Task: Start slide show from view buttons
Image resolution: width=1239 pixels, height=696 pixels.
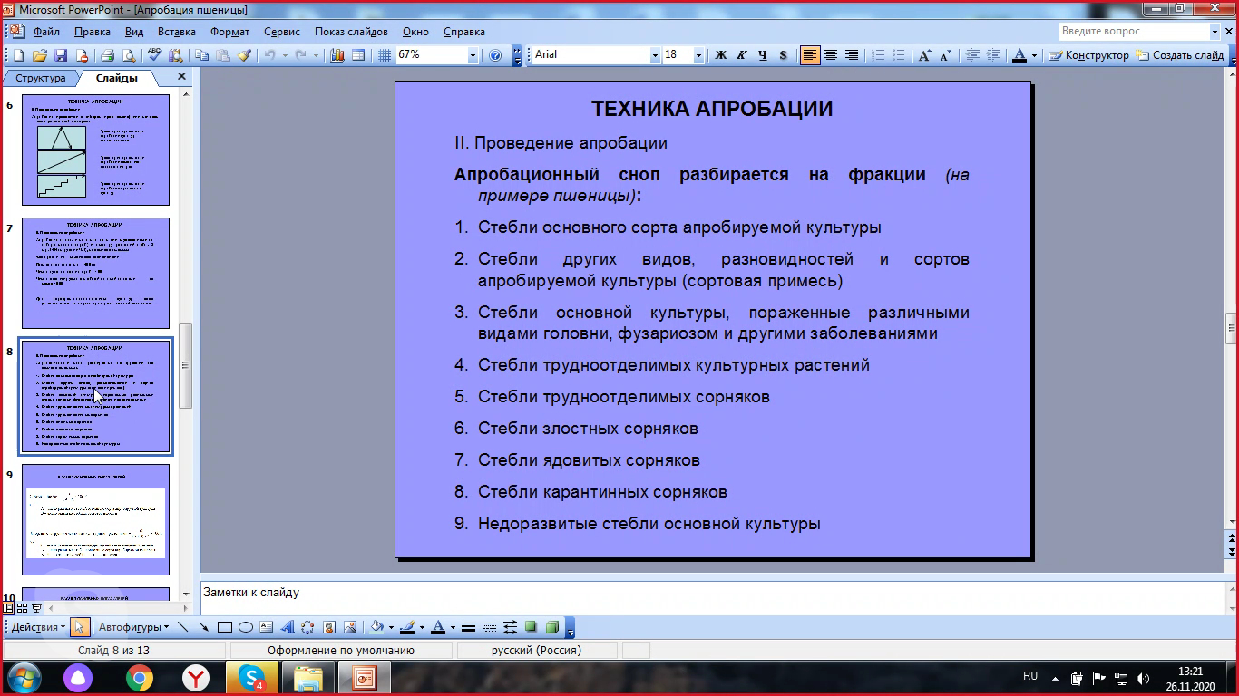Action: [36, 608]
